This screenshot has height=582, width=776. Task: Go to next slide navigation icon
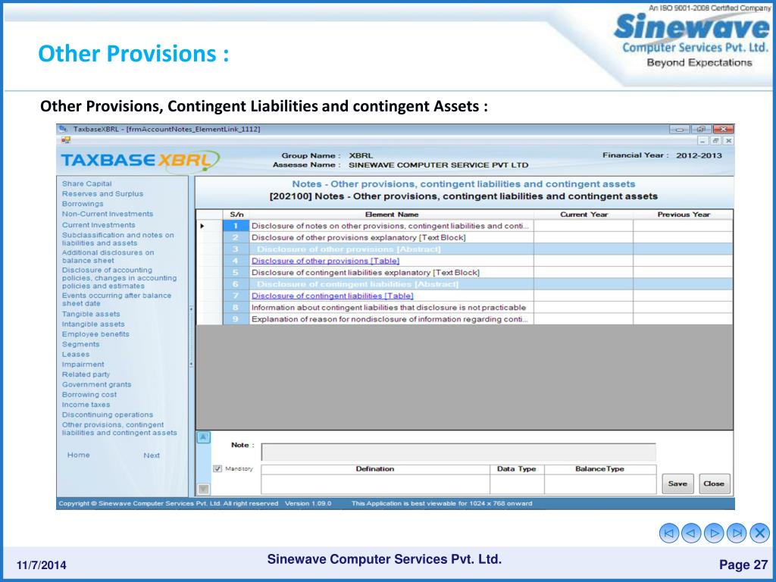(714, 533)
